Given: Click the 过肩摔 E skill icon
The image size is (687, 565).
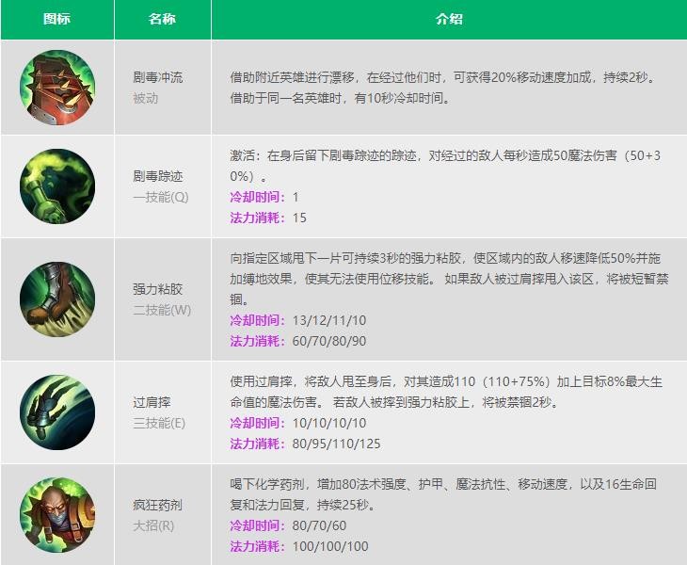Looking at the screenshot, I should (x=57, y=412).
